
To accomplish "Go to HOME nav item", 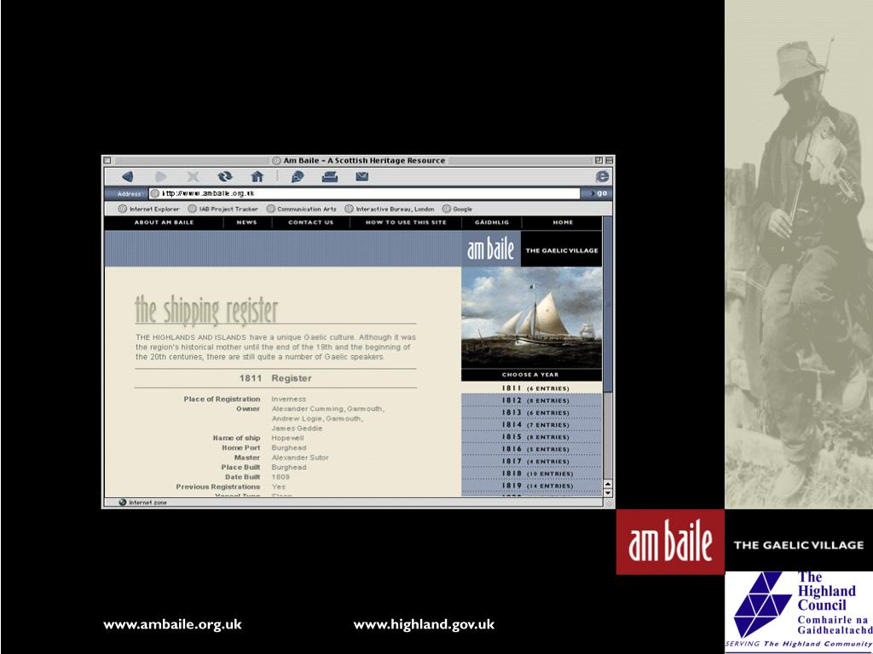I will pyautogui.click(x=563, y=222).
